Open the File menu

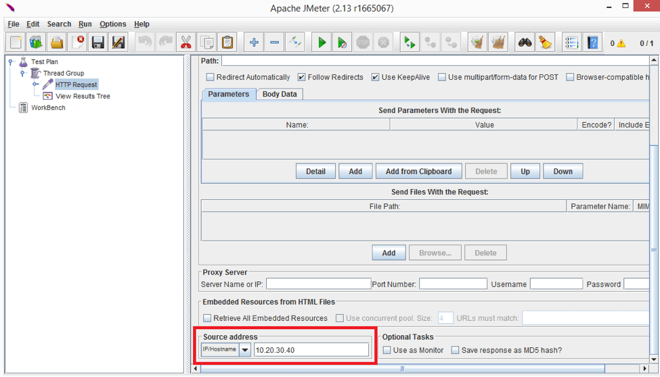pos(14,24)
